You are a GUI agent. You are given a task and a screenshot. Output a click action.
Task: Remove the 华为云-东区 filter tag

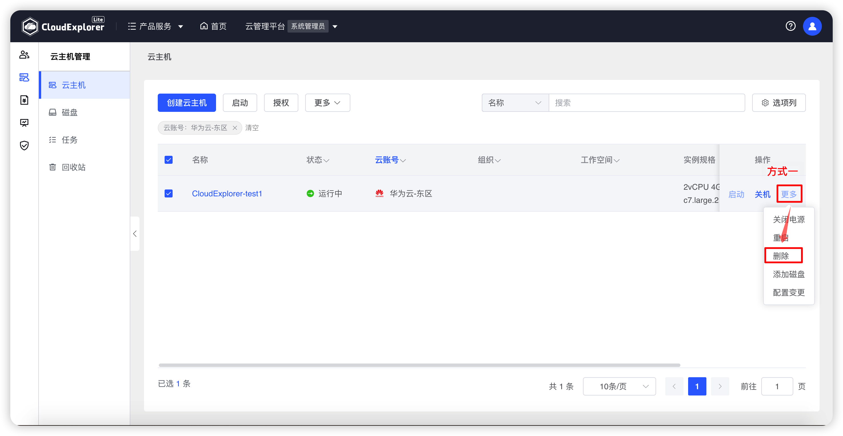point(235,128)
